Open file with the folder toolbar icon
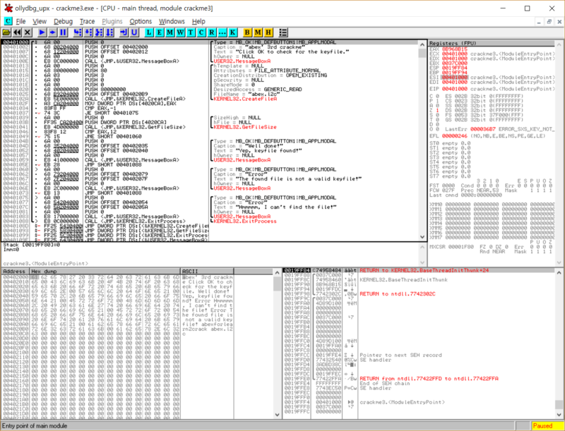 coord(6,32)
